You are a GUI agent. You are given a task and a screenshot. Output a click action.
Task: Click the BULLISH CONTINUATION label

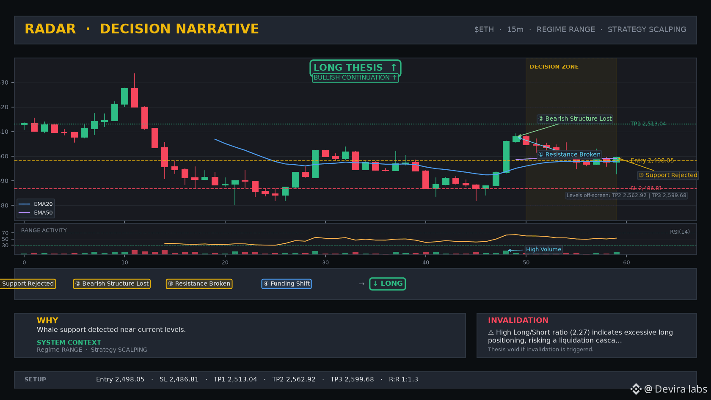[x=355, y=78]
